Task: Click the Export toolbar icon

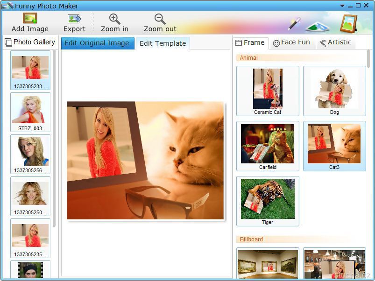Action: (74, 19)
